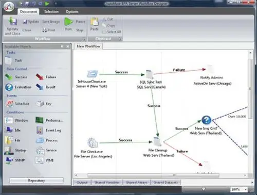The image size is (257, 195).
Task: Adjust the zoom slider handle
Action: point(204,189)
